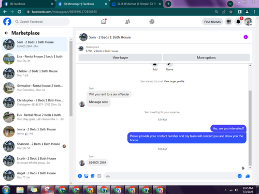Open Windows Explorer from the taskbar
The image size is (259, 194).
click(x=20, y=190)
